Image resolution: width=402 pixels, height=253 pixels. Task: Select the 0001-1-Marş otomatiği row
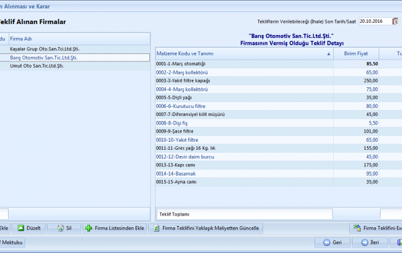pos(181,64)
